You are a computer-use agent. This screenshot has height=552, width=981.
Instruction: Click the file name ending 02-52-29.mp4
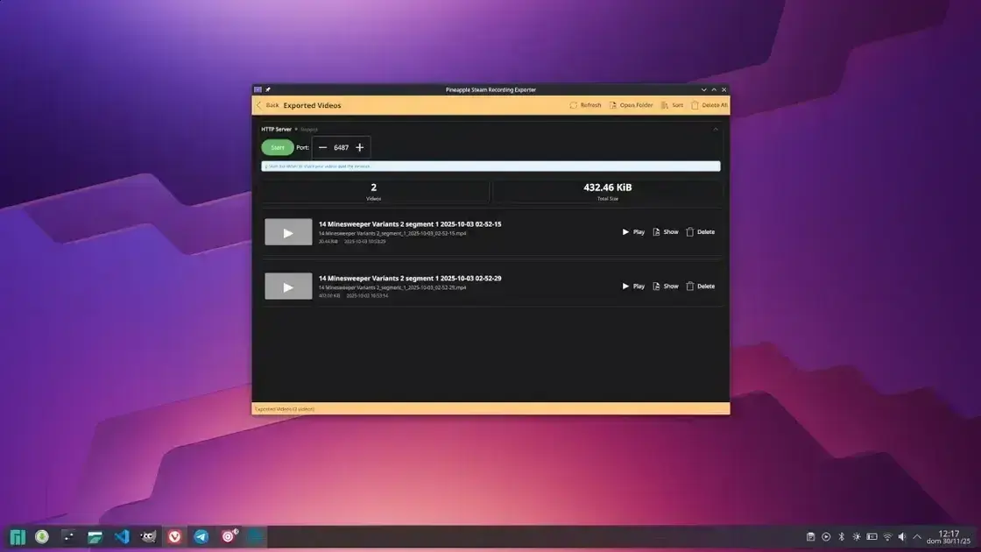(392, 288)
